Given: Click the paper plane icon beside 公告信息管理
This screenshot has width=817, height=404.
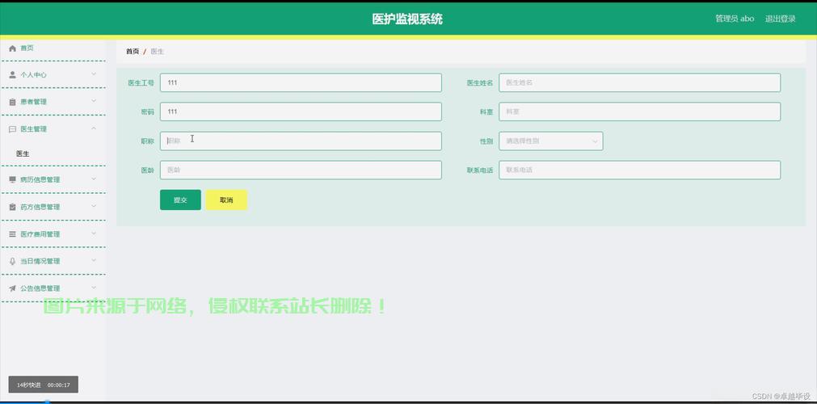Looking at the screenshot, I should click(x=12, y=288).
